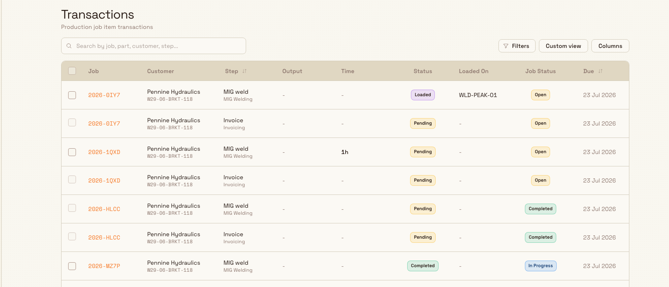Click Open job status in 2026-0IY7 MIG weld row

pyautogui.click(x=541, y=95)
